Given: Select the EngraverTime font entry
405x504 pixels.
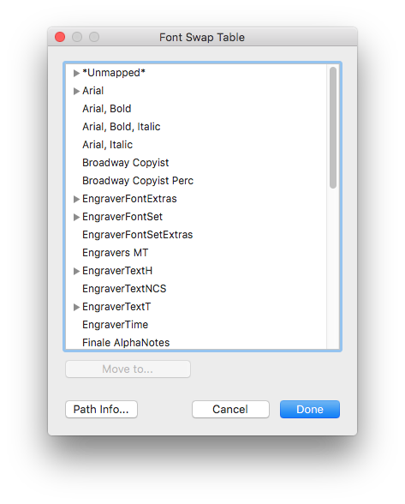Looking at the screenshot, I should (x=196, y=325).
